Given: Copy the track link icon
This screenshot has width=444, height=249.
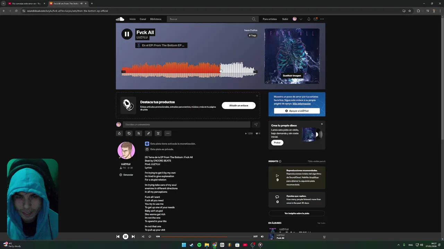Looking at the screenshot, I should [129, 133].
